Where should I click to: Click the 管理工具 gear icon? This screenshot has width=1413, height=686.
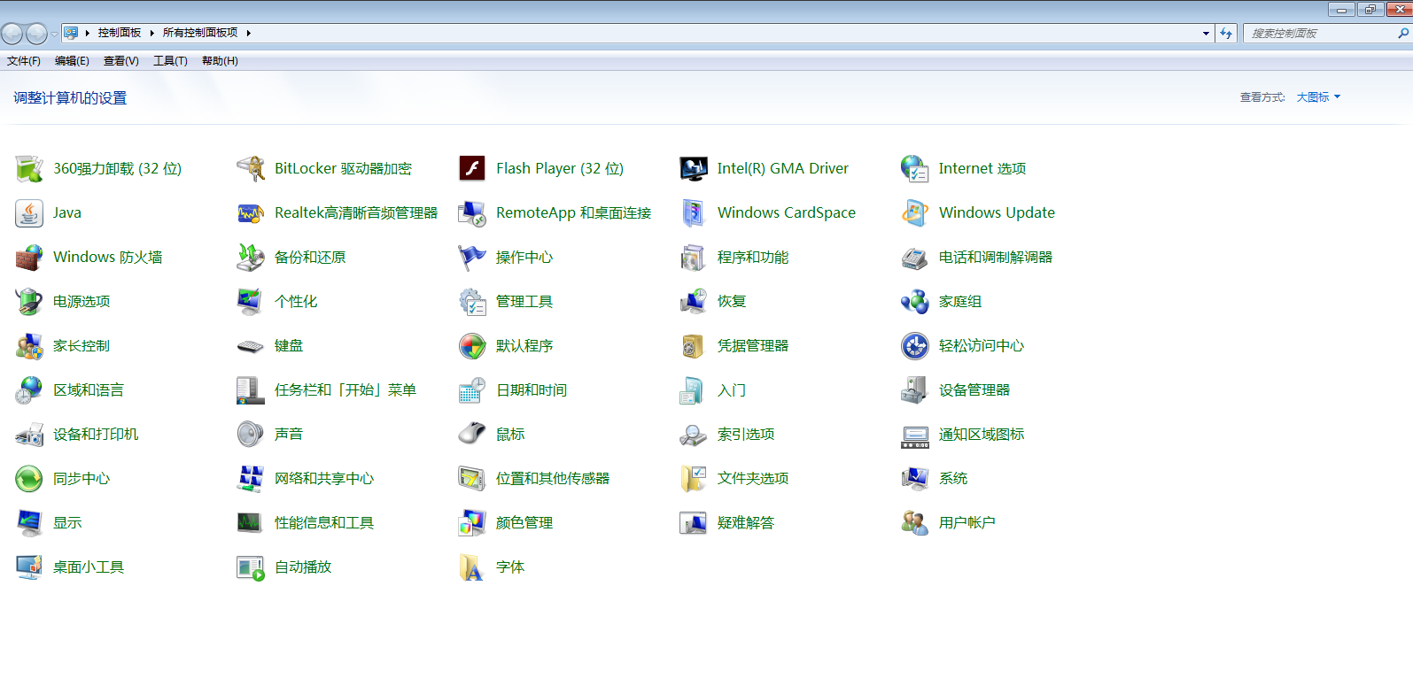tap(472, 301)
